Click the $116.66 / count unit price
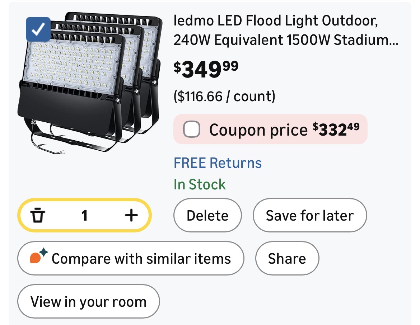Screen dimensions: 420x325 224,96
